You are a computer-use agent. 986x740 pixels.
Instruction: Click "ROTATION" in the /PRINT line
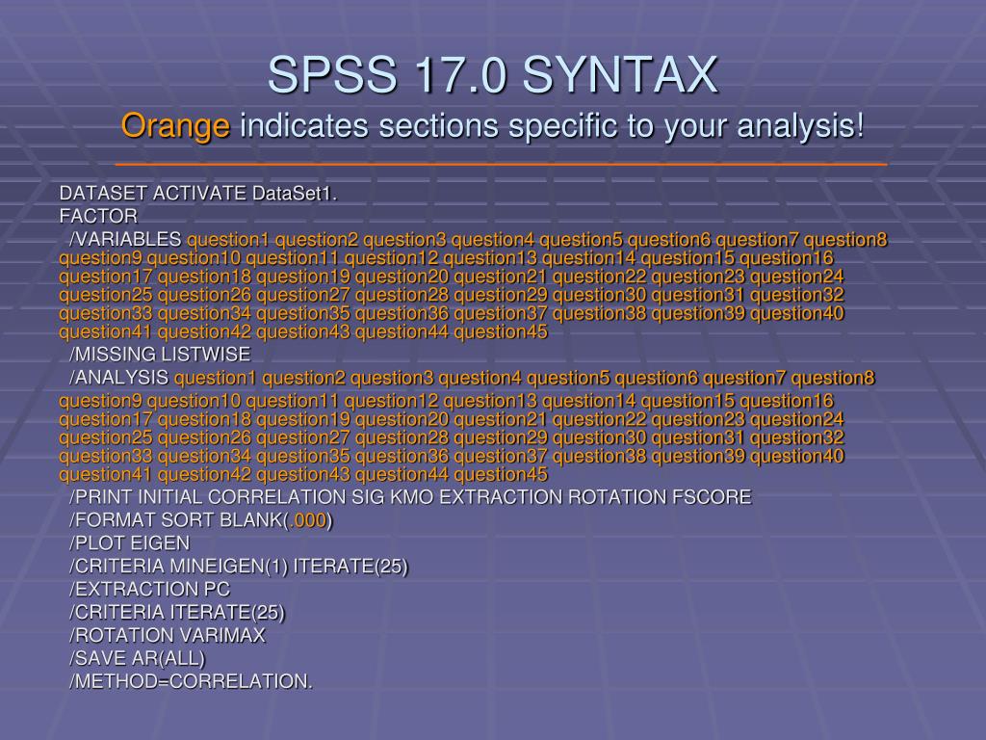[x=617, y=497]
